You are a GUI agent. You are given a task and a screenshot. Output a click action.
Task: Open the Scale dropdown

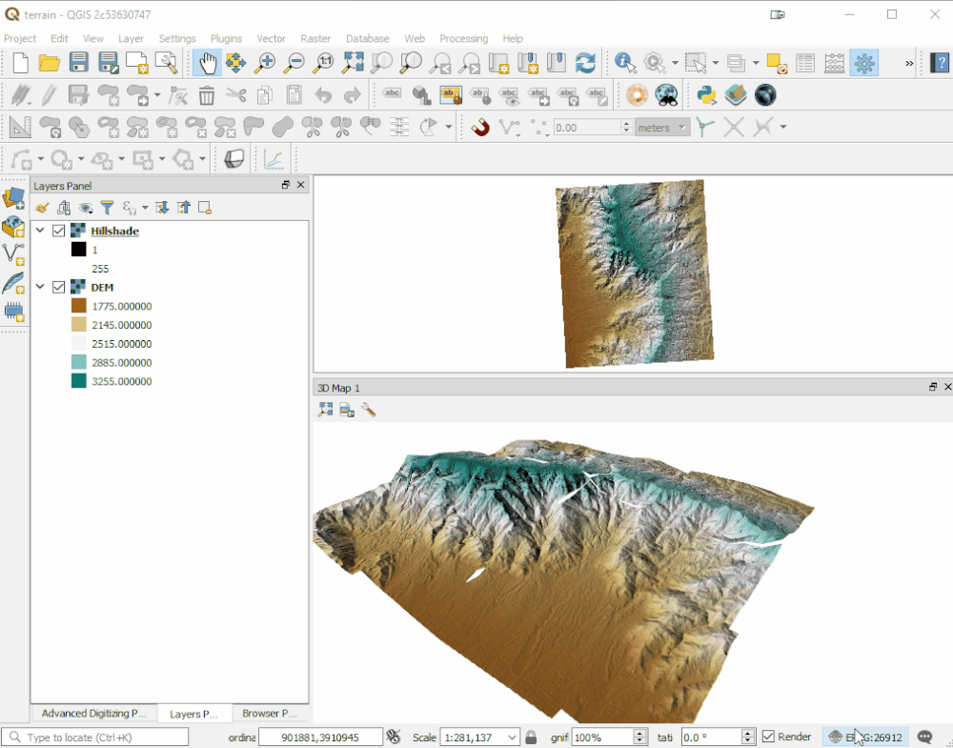pyautogui.click(x=513, y=738)
